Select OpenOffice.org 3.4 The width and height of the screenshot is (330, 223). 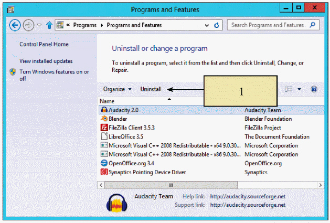pos(131,163)
